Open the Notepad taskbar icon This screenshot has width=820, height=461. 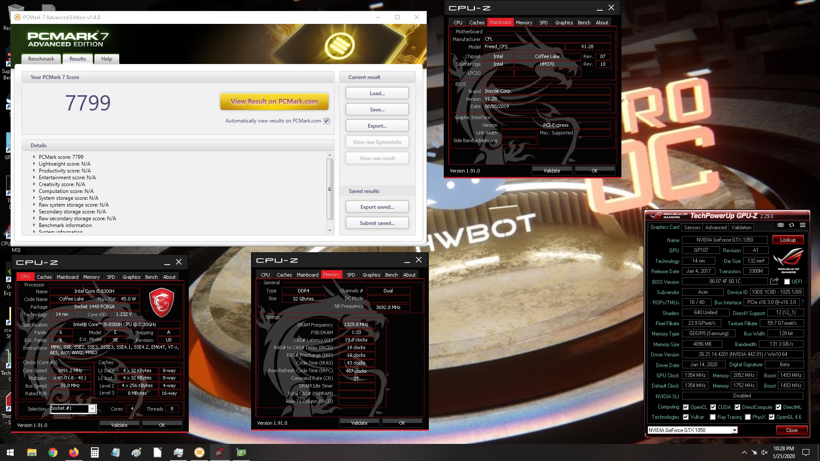115,452
